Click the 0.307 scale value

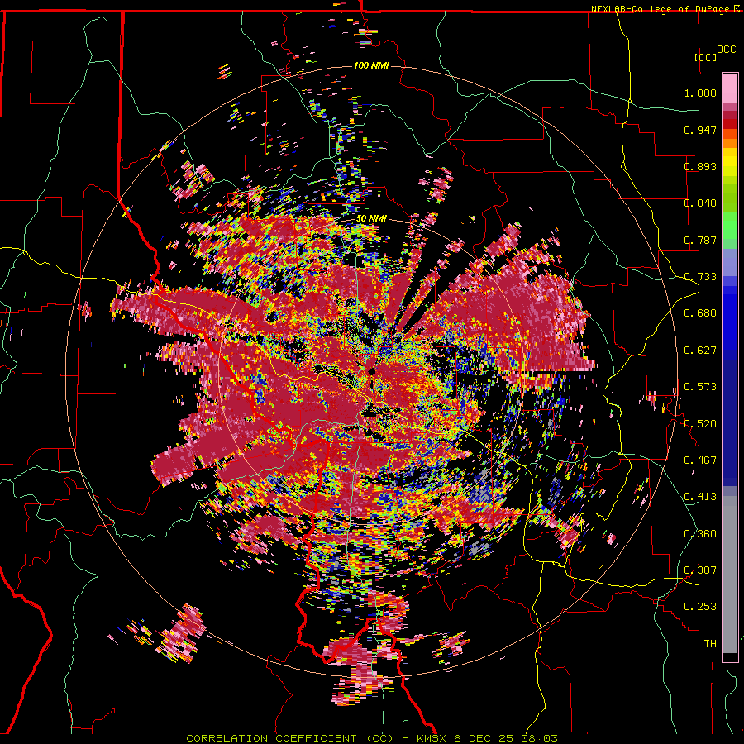point(700,570)
